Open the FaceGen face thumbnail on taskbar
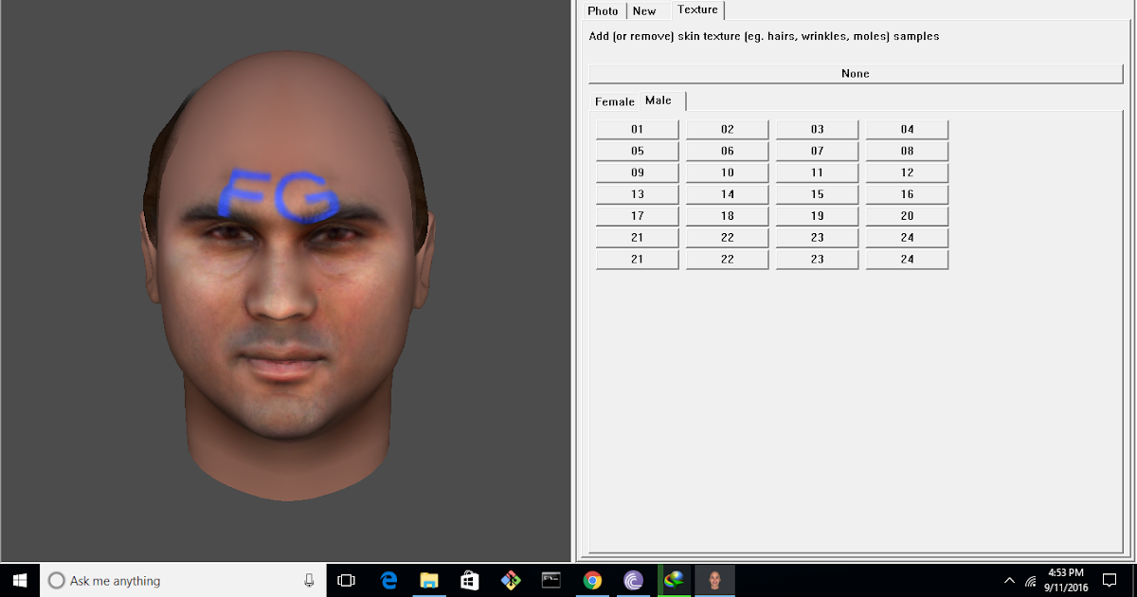This screenshot has width=1137, height=597. 714,580
